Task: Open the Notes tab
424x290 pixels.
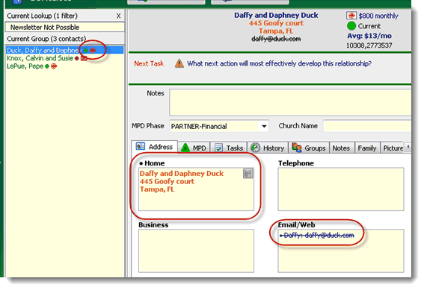Action: [x=341, y=148]
